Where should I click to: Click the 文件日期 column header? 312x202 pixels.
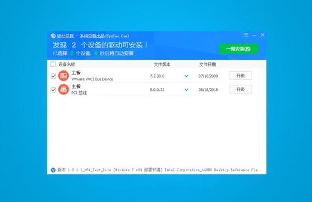(x=208, y=65)
